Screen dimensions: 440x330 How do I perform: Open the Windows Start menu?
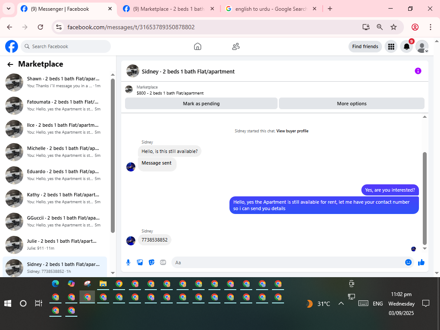tap(8, 303)
